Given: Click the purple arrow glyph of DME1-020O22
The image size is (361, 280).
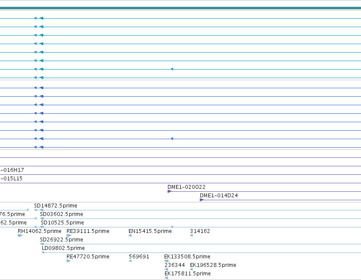Looking at the screenshot, I should [x=169, y=191].
